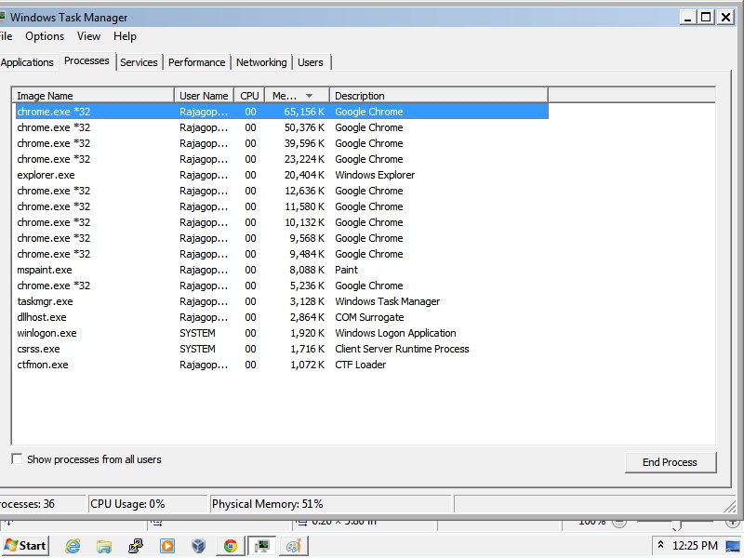The width and height of the screenshot is (744, 558).
Task: Open the Performance tab
Action: pyautogui.click(x=196, y=62)
